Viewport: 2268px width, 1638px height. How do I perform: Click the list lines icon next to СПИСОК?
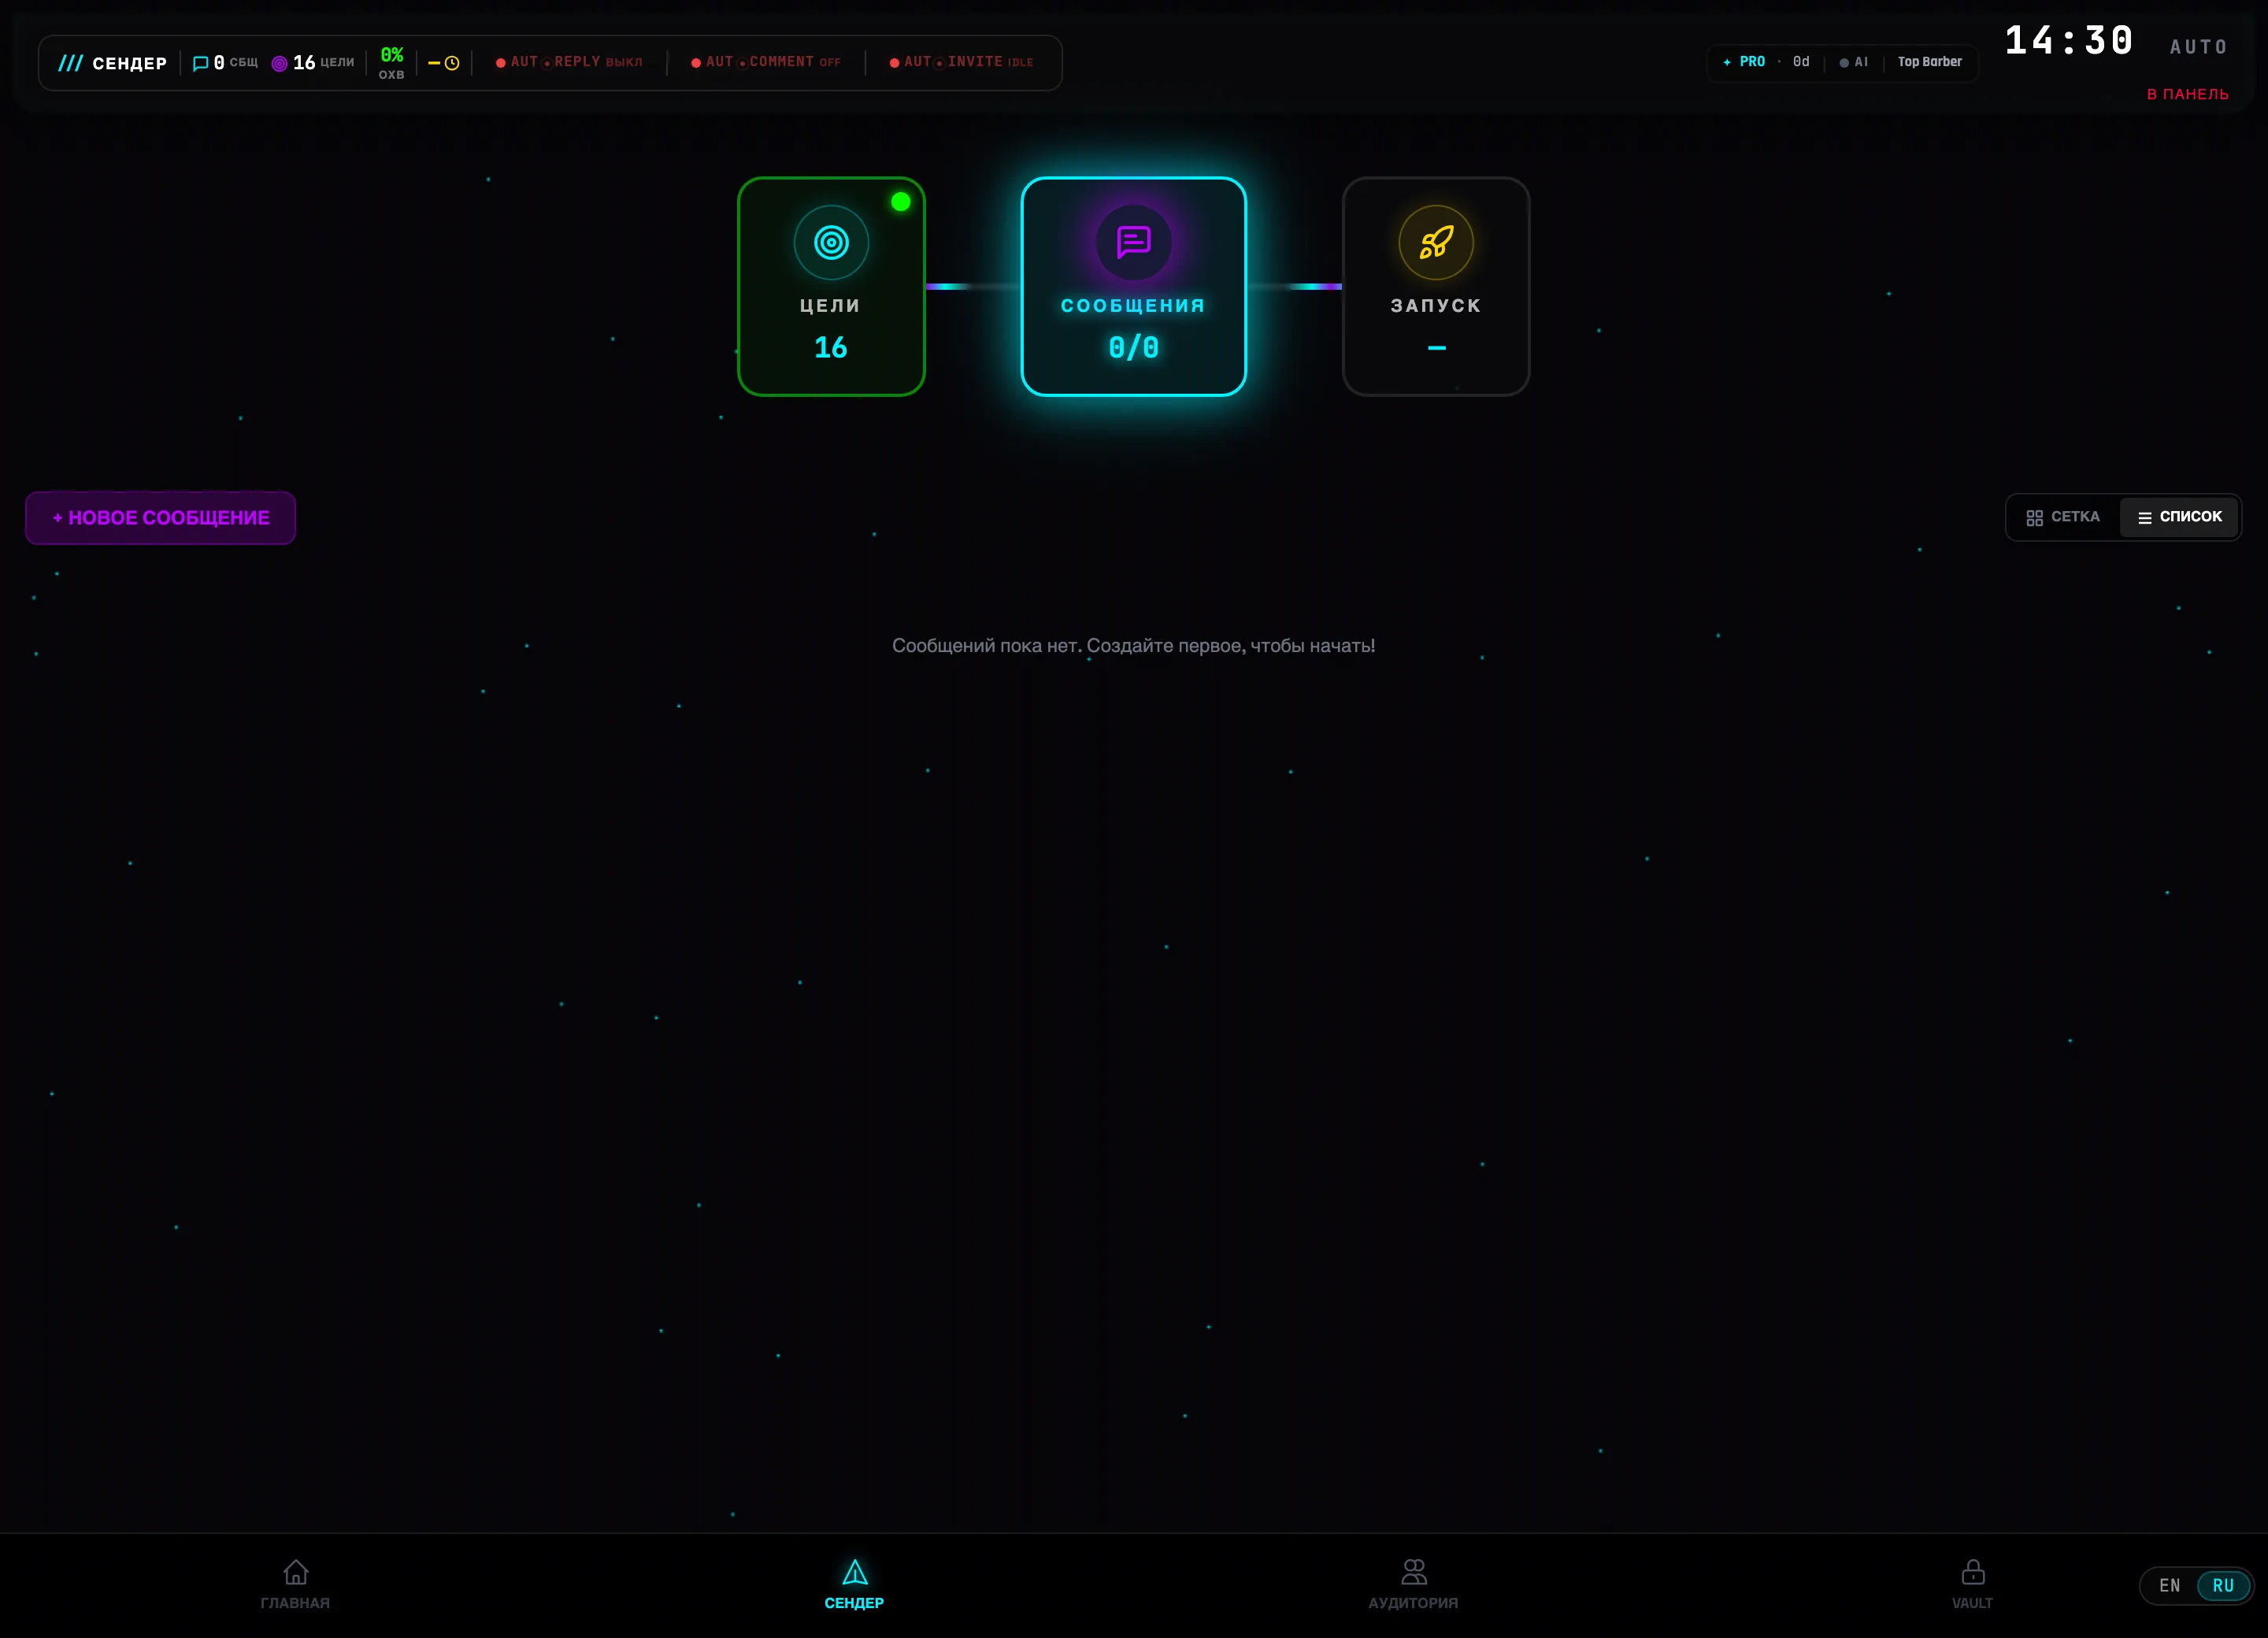(2144, 518)
